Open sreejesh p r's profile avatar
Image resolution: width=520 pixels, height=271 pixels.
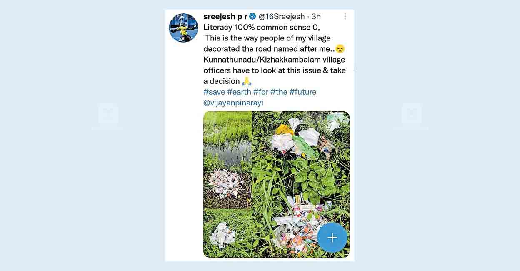tap(183, 28)
